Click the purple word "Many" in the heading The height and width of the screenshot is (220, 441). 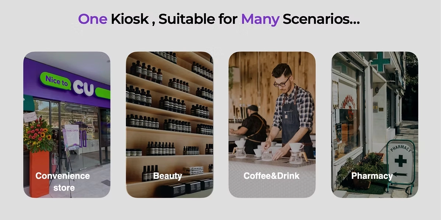pyautogui.click(x=260, y=19)
